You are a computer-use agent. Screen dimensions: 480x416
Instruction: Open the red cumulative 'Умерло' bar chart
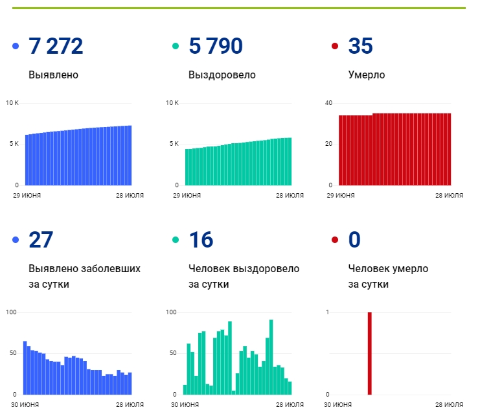pyautogui.click(x=395, y=150)
